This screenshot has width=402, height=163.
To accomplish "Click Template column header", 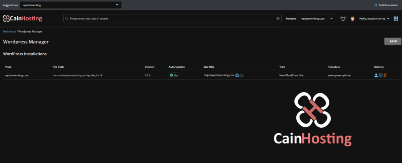I will (x=334, y=67).
